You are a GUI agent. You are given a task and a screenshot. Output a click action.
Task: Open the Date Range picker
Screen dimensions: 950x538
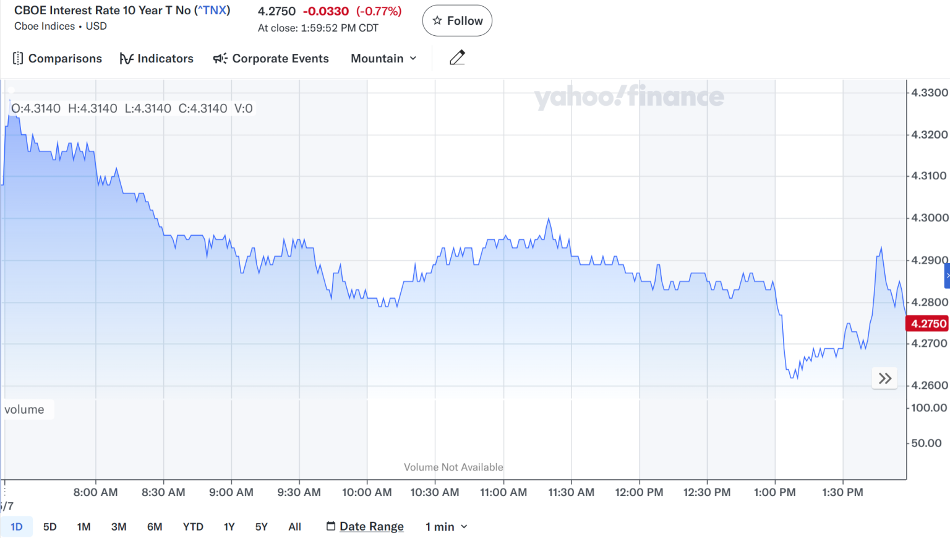365,526
